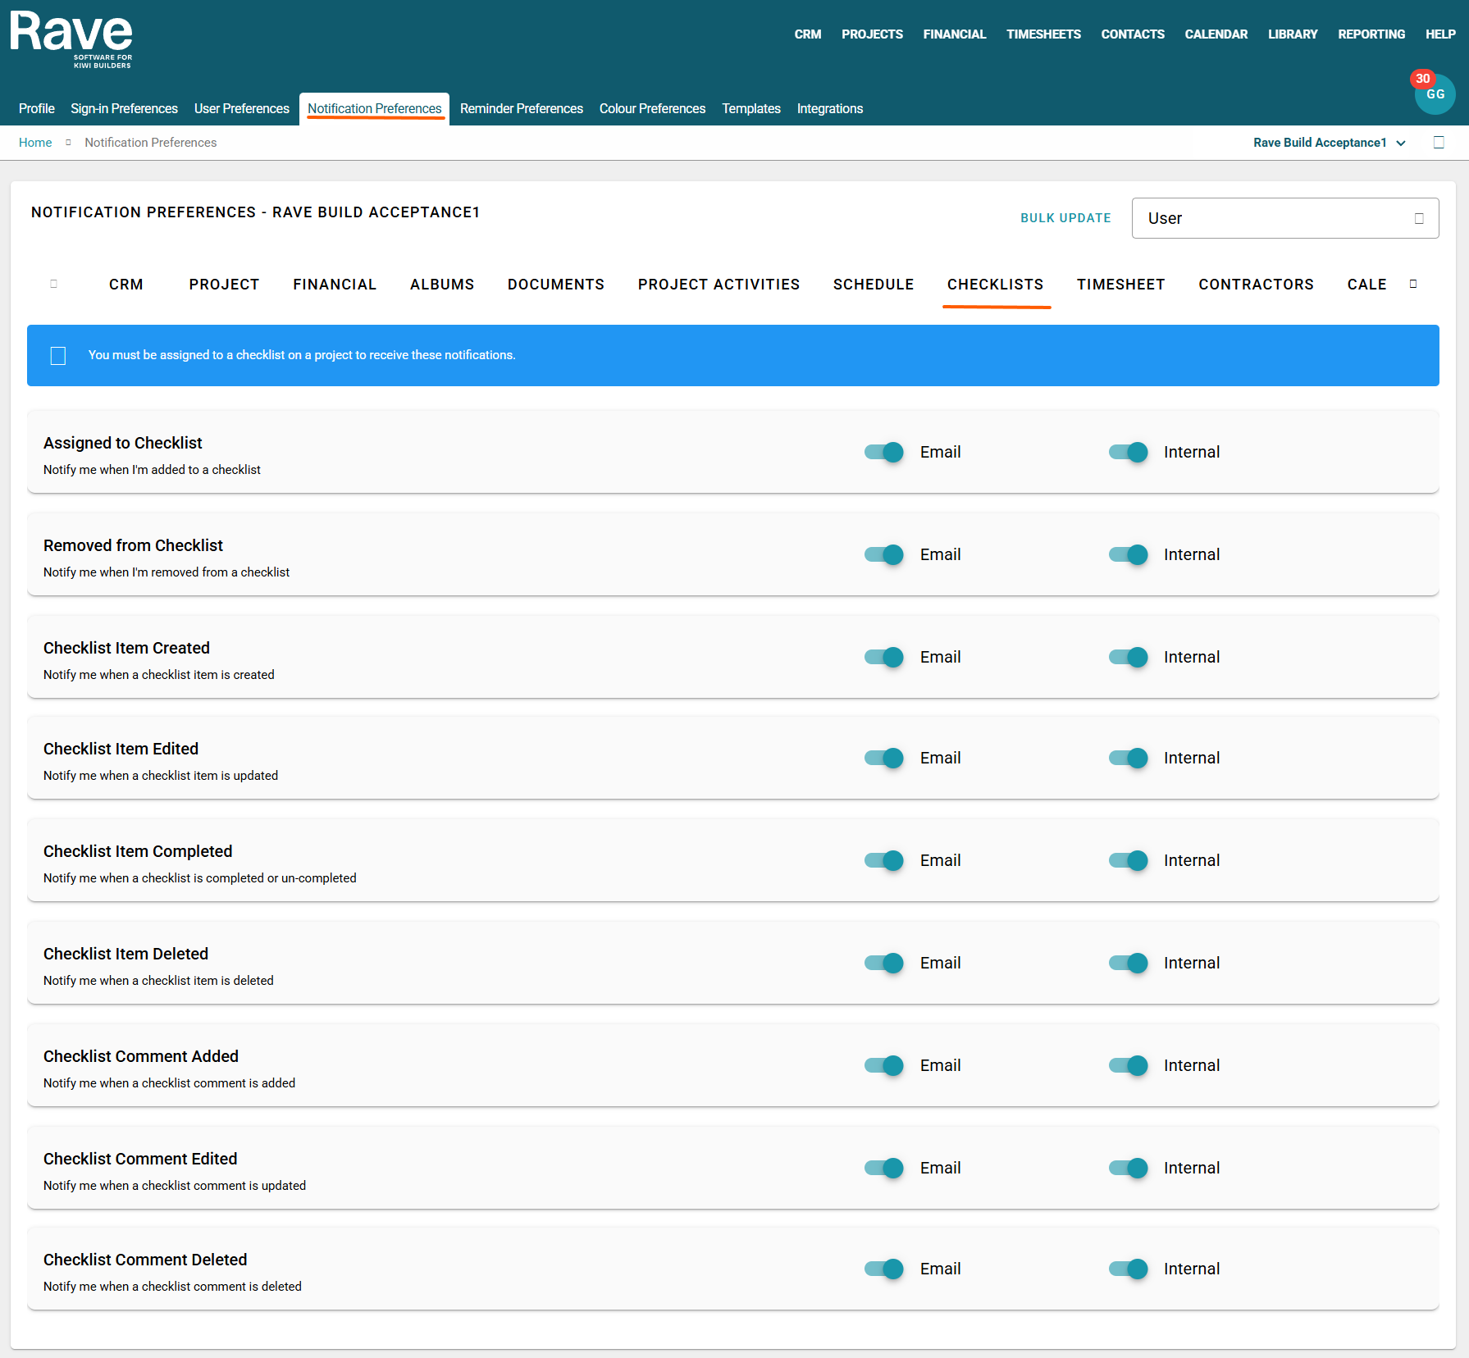
Task: Toggle Email for Checklist Item Completed
Action: click(884, 860)
